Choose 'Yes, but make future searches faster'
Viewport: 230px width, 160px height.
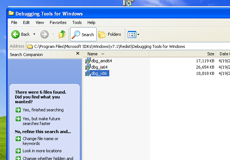click(41, 121)
